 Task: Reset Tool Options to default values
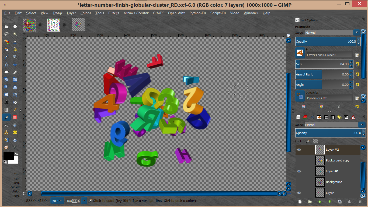click(357, 107)
